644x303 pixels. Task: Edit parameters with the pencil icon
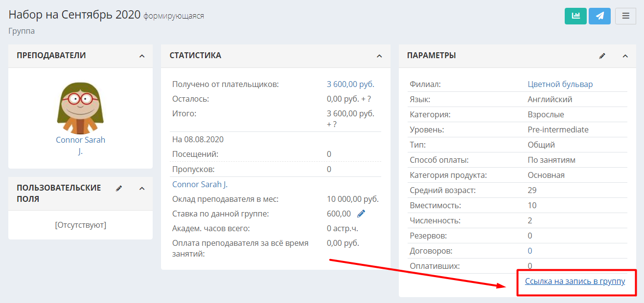pos(602,56)
